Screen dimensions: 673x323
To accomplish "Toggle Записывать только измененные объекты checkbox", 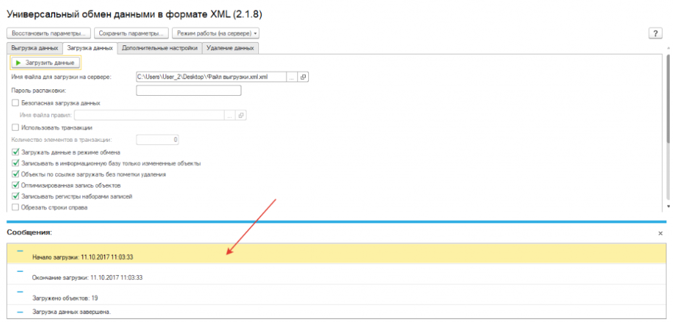I will 16,163.
